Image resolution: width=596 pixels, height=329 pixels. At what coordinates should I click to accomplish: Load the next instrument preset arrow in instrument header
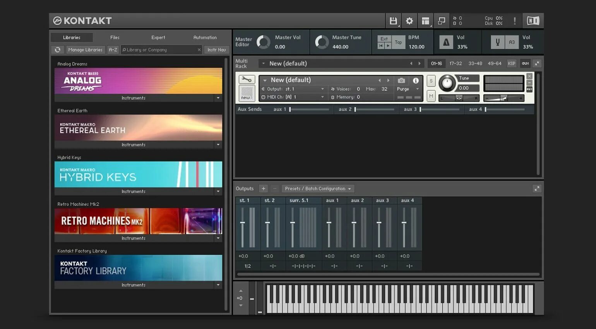[388, 81]
